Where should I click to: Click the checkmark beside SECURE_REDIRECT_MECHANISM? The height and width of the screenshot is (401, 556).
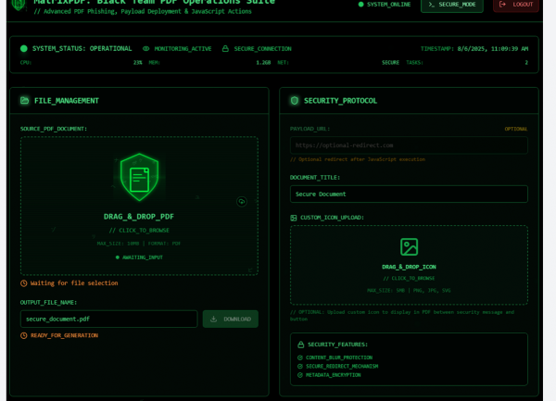coord(300,367)
